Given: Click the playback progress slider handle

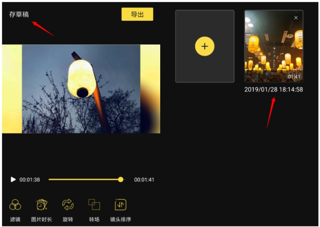Looking at the screenshot, I should coord(121,180).
